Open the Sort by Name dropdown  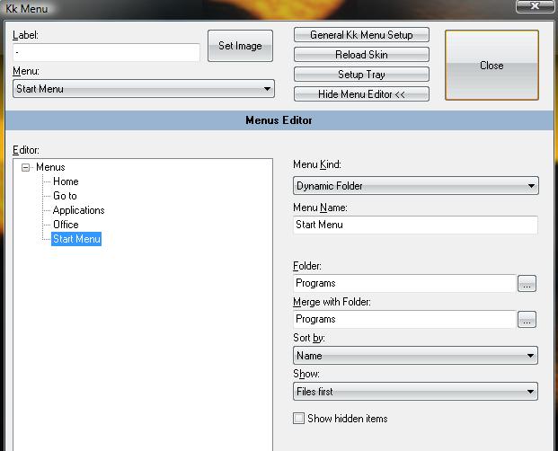point(415,356)
